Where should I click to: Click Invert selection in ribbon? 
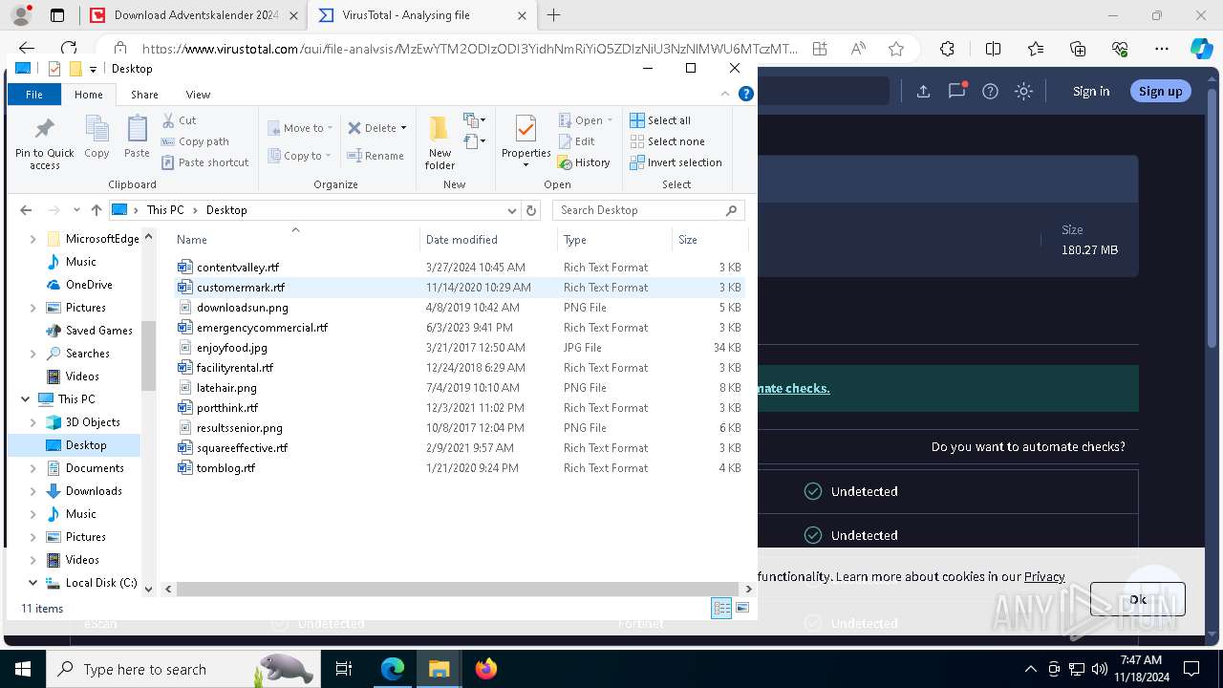[x=676, y=162]
